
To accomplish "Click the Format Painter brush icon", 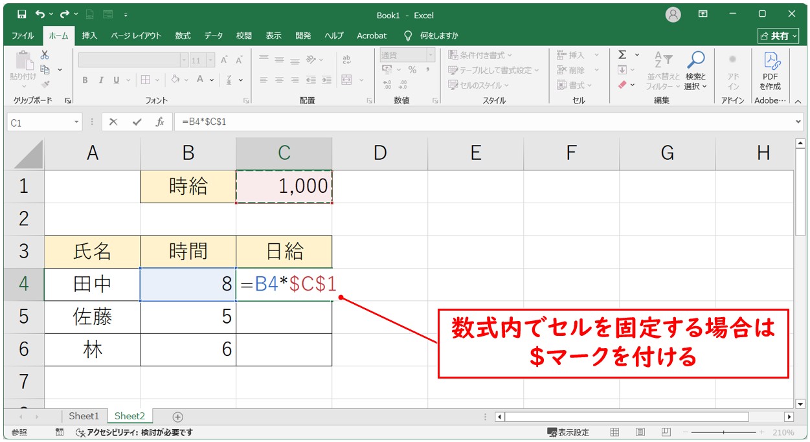I will [45, 83].
